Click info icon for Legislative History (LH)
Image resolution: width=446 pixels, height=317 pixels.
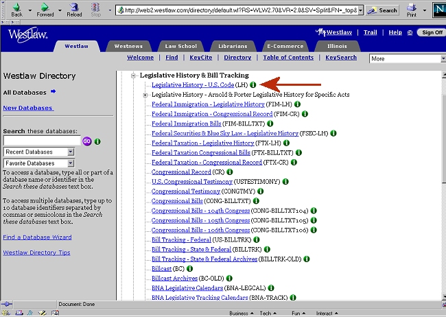pos(253,85)
